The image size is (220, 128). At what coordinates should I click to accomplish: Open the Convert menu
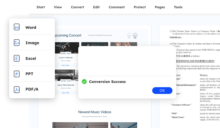[77, 7]
